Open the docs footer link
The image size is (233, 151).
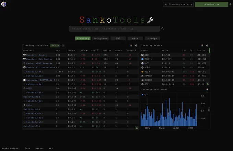[27, 148]
